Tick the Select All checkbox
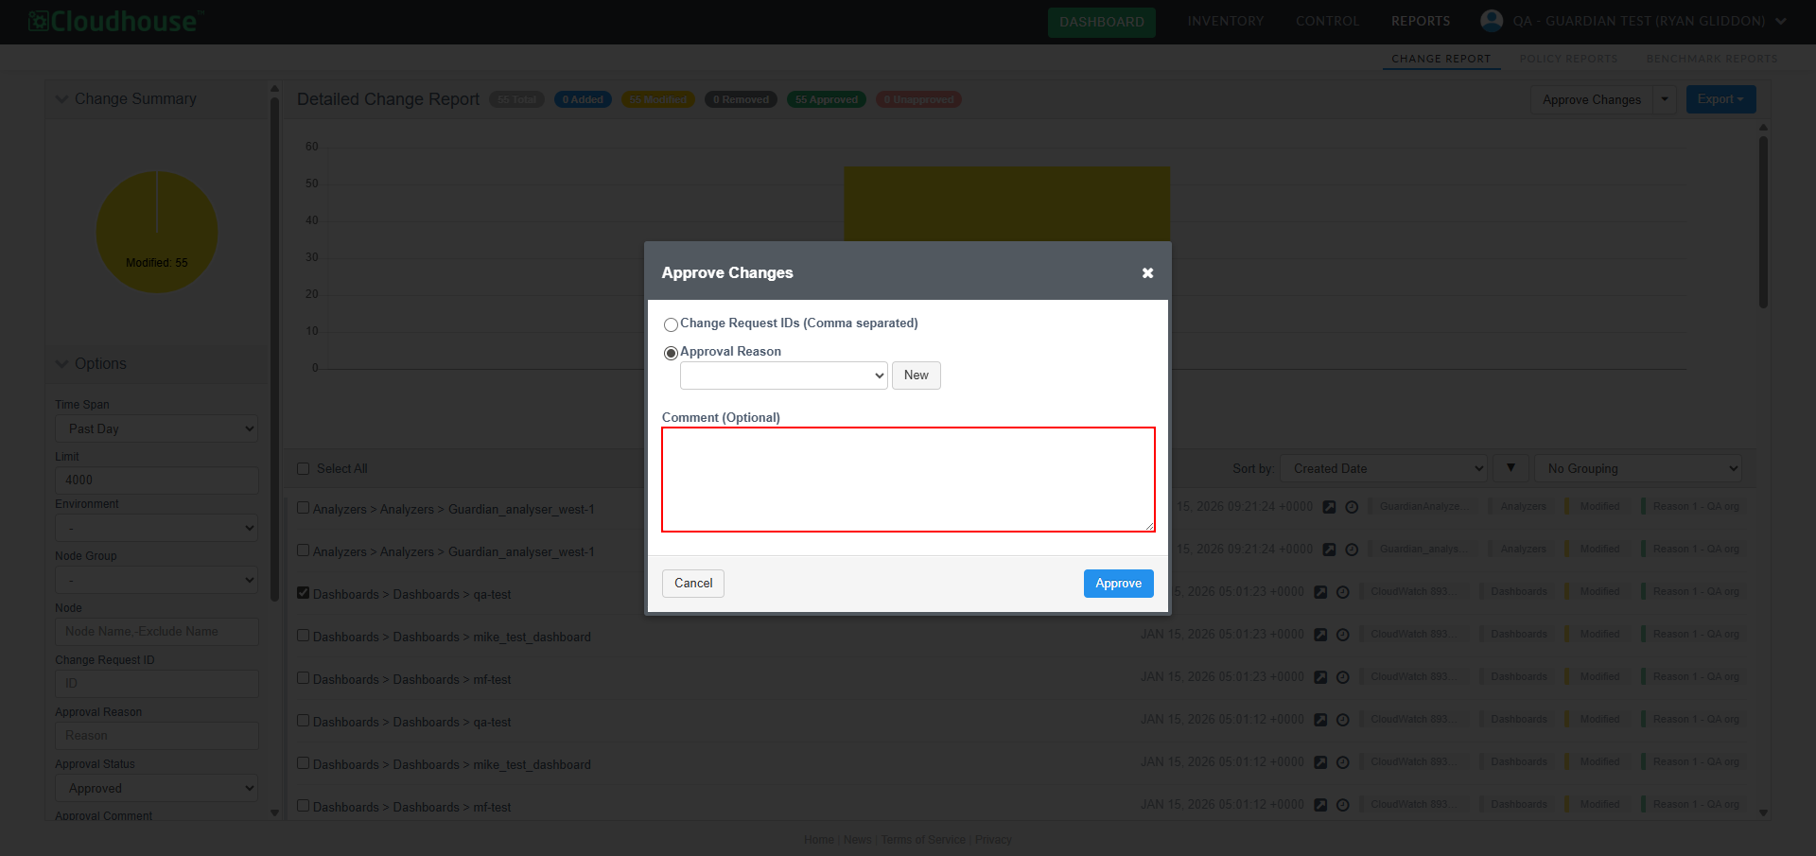This screenshot has height=856, width=1816. 304,468
